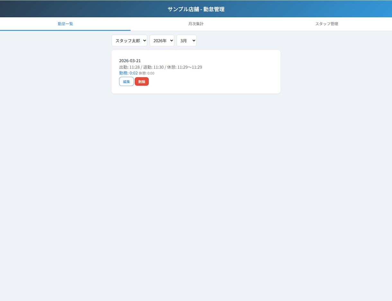The image size is (392, 301).
Task: Open the 3月 month dropdown
Action: coord(187,40)
